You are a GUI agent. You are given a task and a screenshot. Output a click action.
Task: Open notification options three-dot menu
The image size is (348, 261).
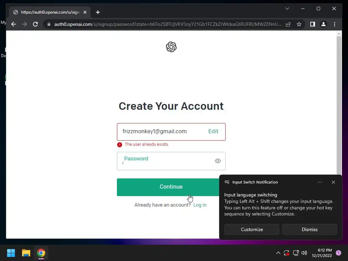tap(319, 182)
